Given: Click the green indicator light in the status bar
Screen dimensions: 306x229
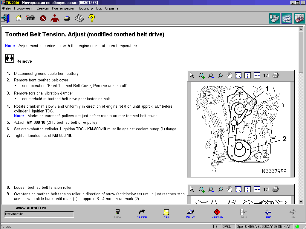Looking at the screenshot, I should pos(297,227).
